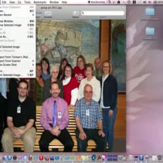Click Stop Recording in the menu bar
The width and height of the screenshot is (163, 163).
(96, 2)
